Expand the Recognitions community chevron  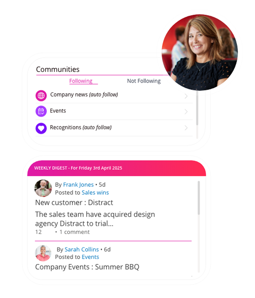tap(186, 128)
